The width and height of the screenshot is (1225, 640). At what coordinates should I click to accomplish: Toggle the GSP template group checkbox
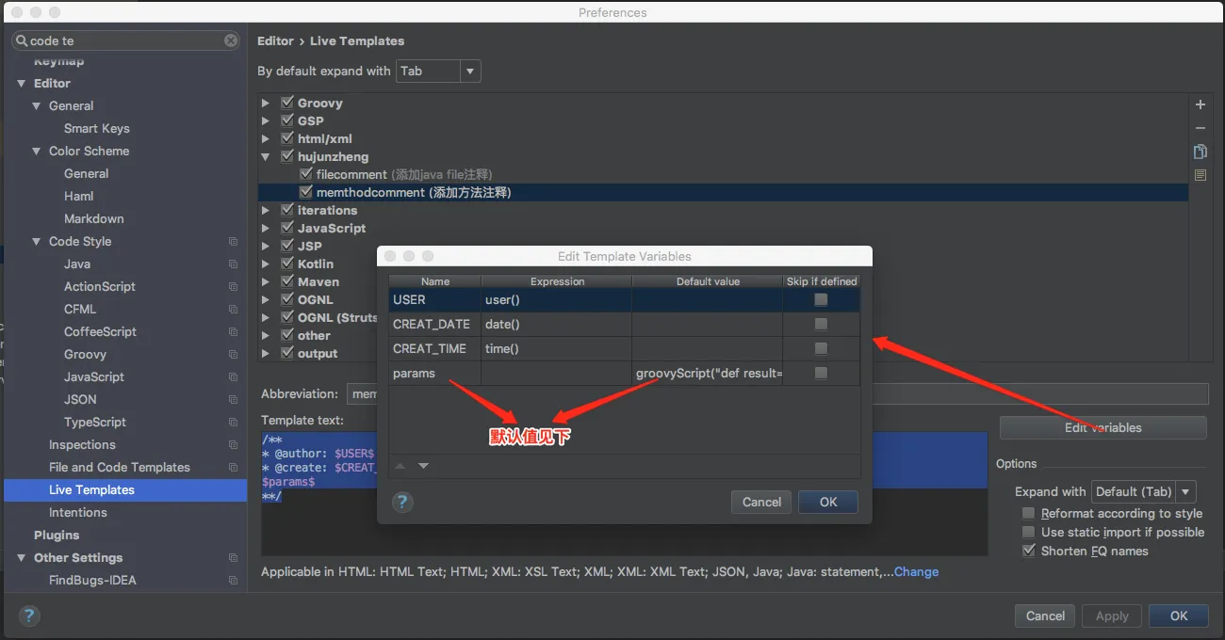coord(288,120)
